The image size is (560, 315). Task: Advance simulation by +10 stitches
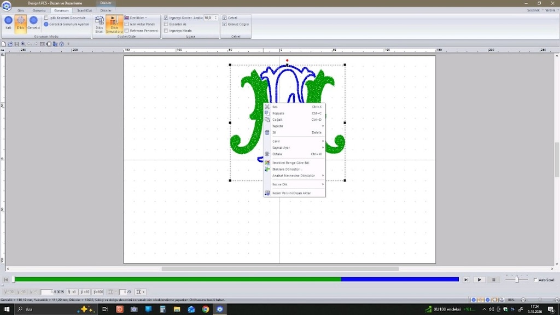pyautogui.click(x=85, y=292)
